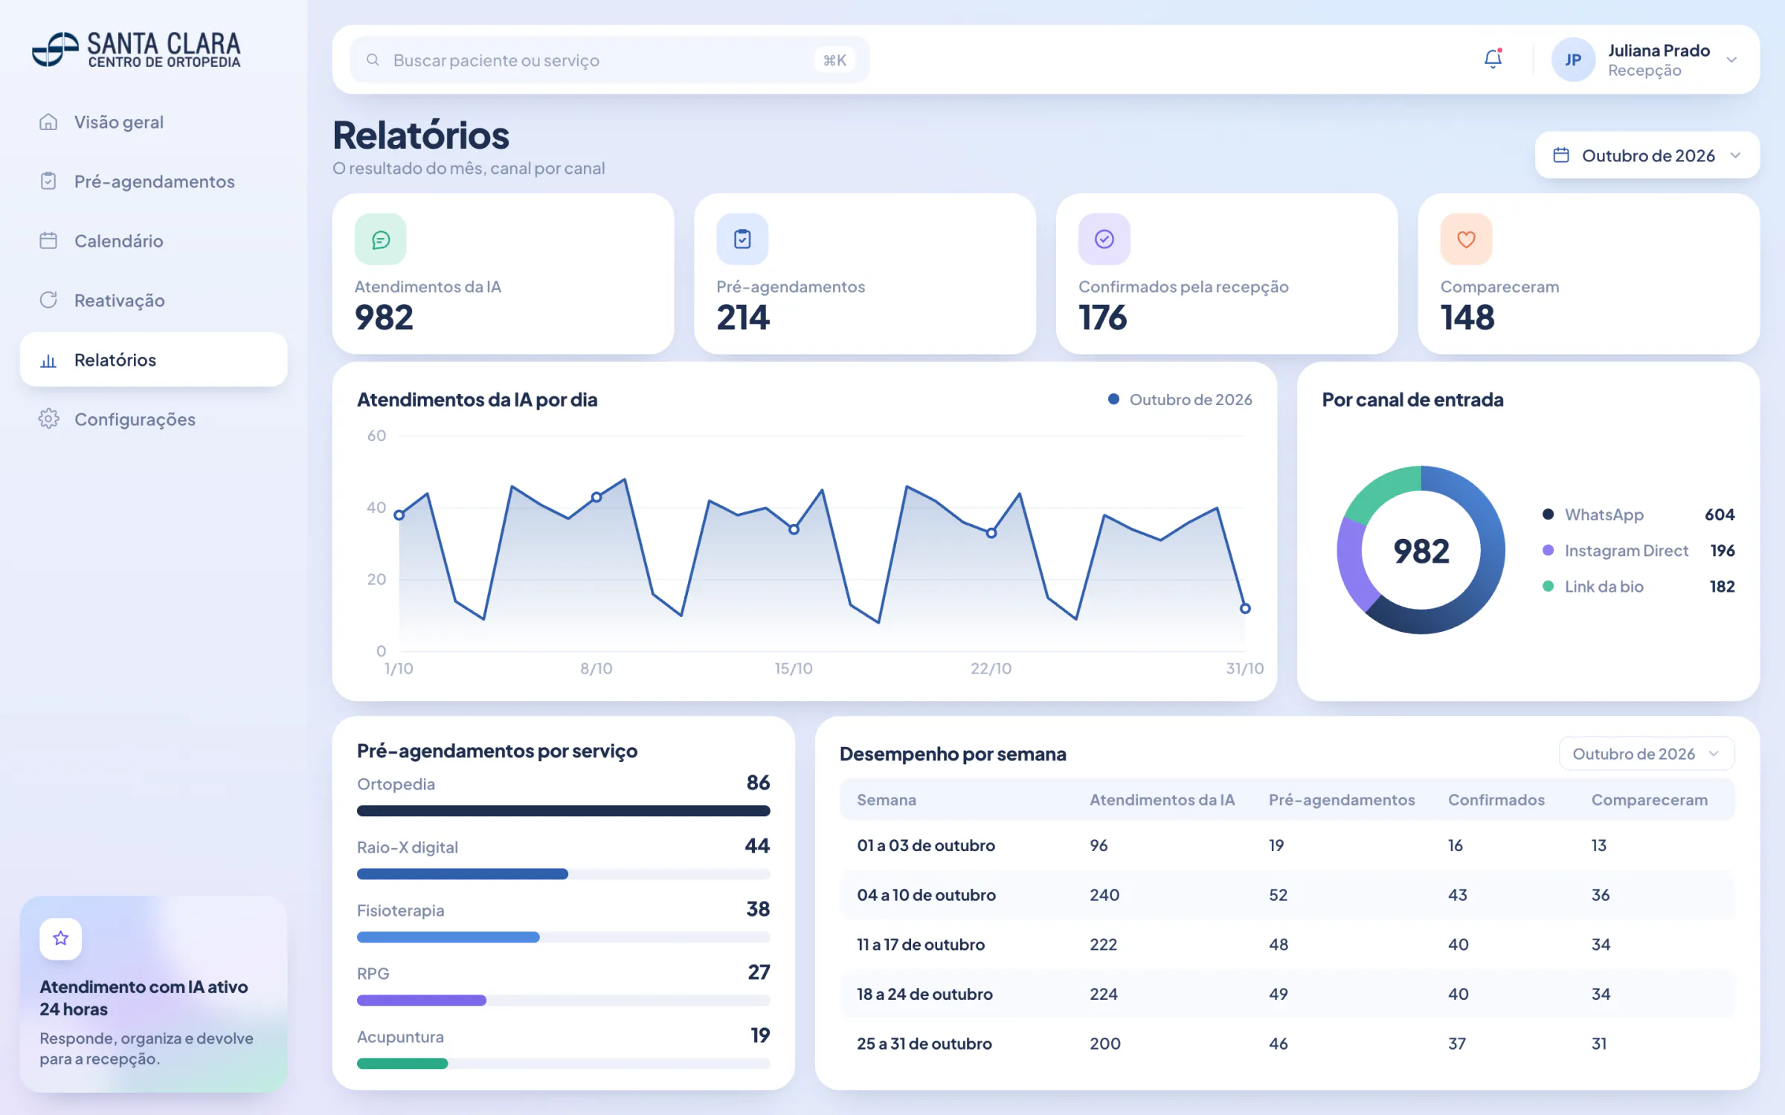The image size is (1785, 1115).
Task: Click the Outubro de 2026 chart legend
Action: click(x=1180, y=400)
